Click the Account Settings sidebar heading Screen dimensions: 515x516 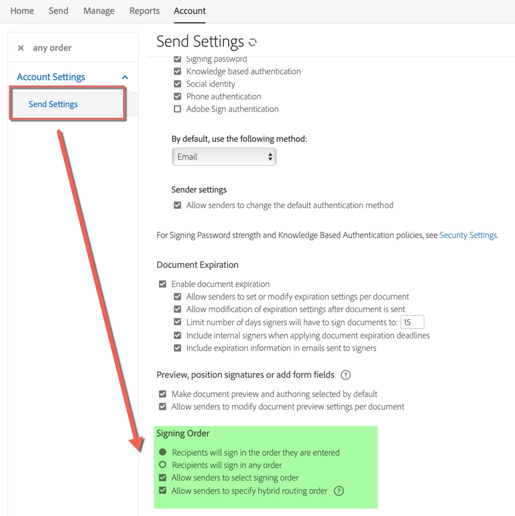point(51,77)
